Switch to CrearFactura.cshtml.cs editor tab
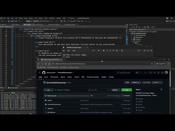175x131 pixels. 54,25
